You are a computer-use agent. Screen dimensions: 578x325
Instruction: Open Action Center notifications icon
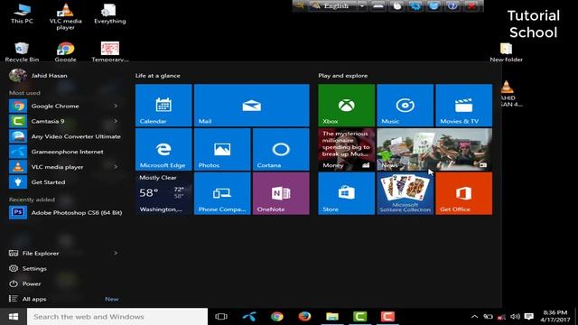point(529,317)
